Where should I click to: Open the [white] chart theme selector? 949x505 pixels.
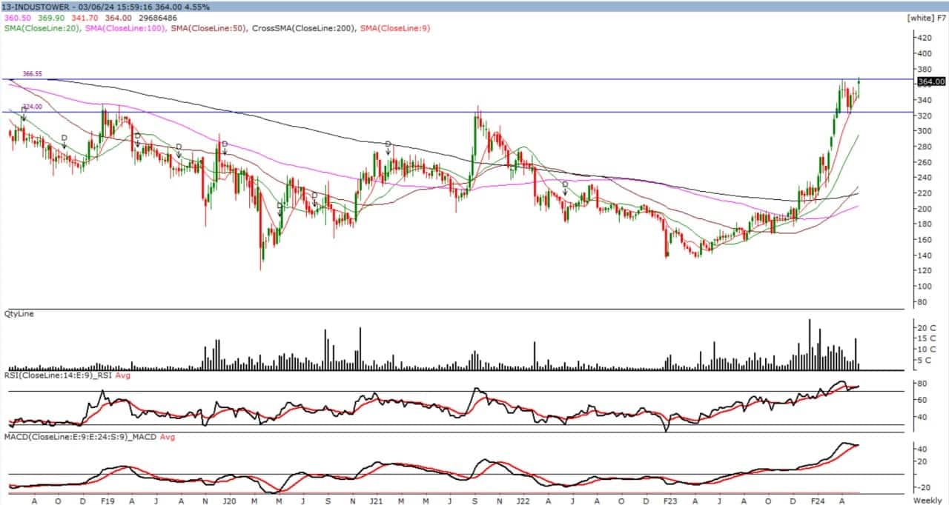click(x=920, y=17)
